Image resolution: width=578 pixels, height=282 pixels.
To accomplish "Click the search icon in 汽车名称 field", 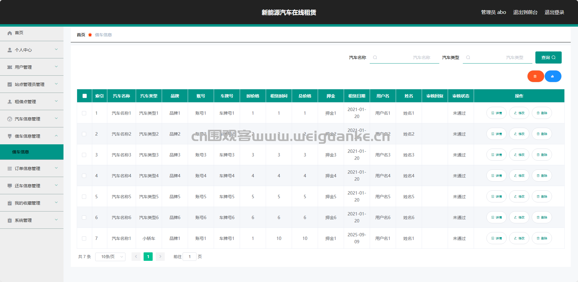I will coord(375,57).
